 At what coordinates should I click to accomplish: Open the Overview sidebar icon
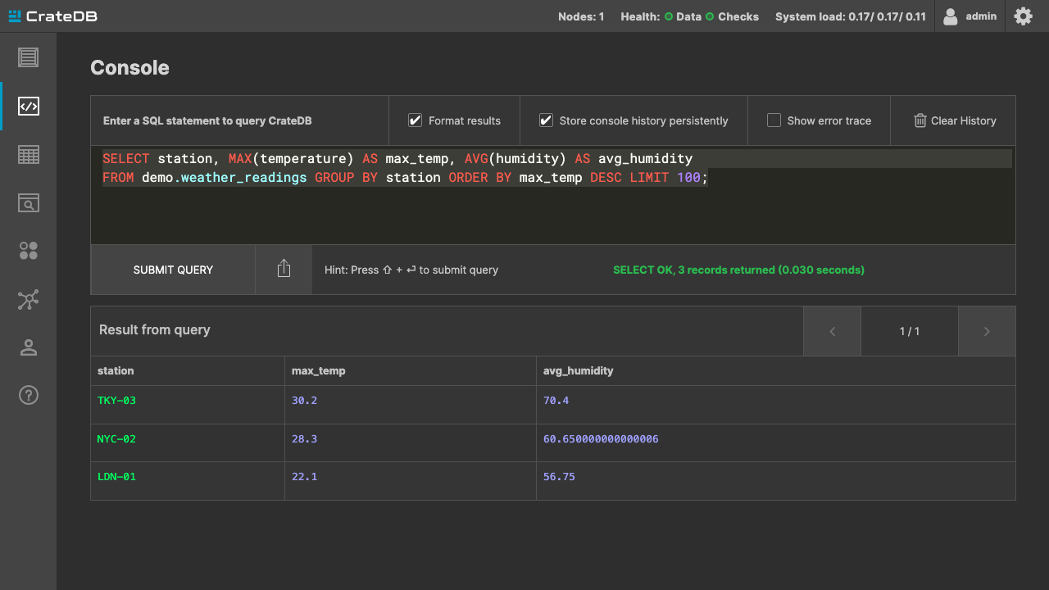point(28,57)
